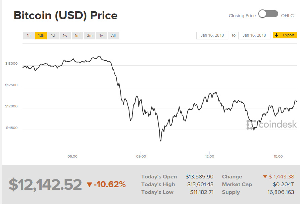
Task: Switch chart to 1w range
Action: point(65,35)
